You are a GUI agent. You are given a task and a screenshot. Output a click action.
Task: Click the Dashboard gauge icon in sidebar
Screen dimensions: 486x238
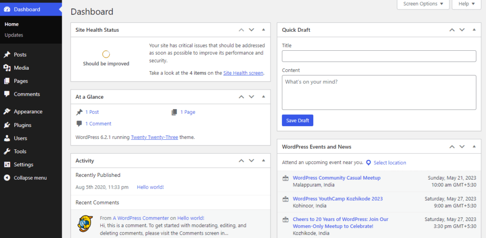coord(7,9)
